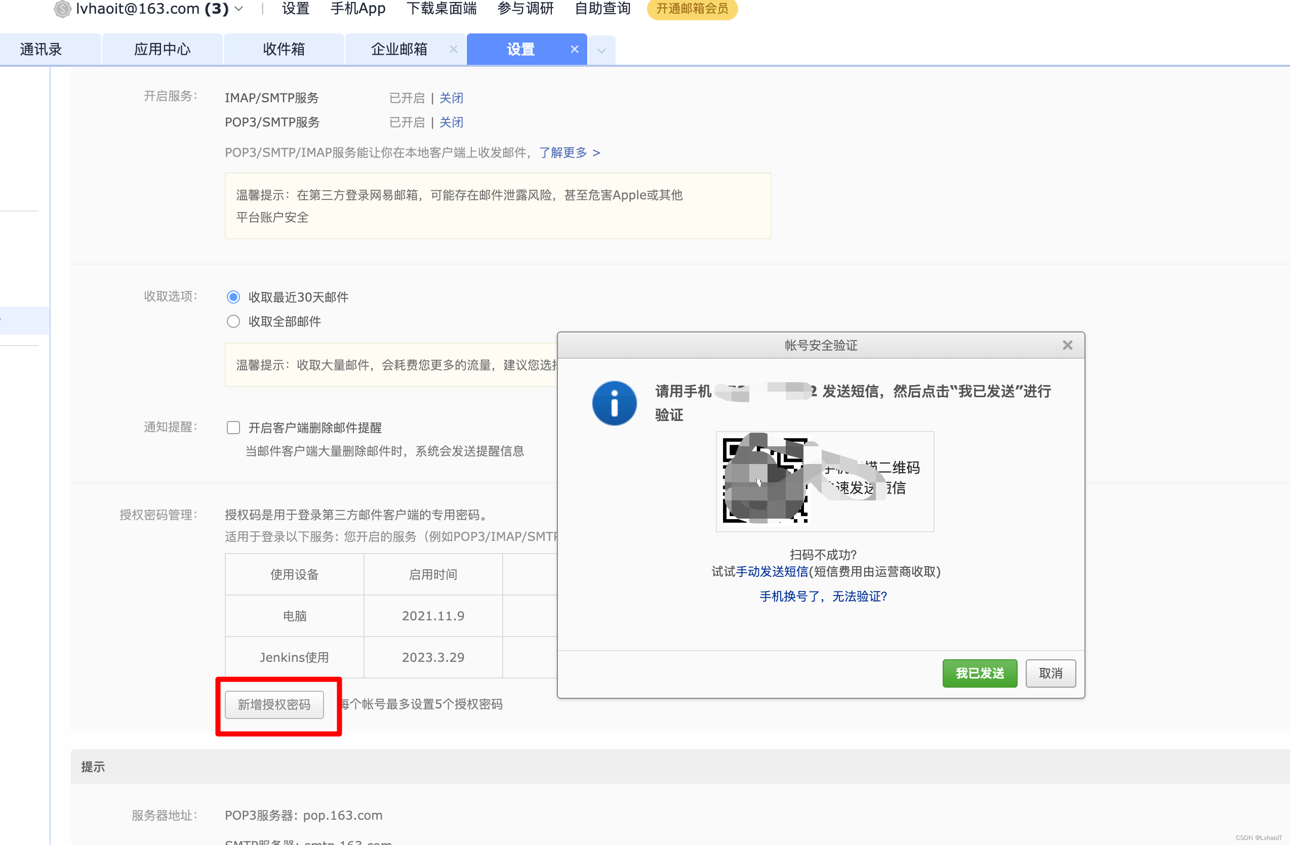
Task: Select 收取最近30天邮件 radio option
Action: pos(233,297)
